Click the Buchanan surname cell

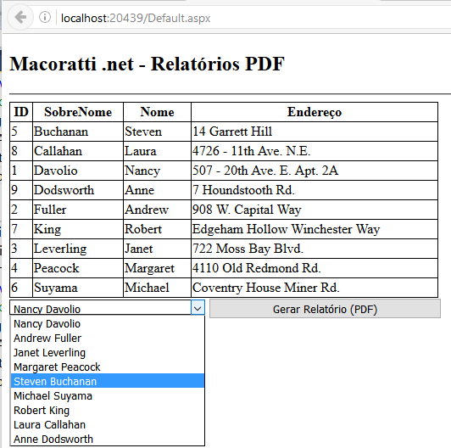tap(78, 132)
